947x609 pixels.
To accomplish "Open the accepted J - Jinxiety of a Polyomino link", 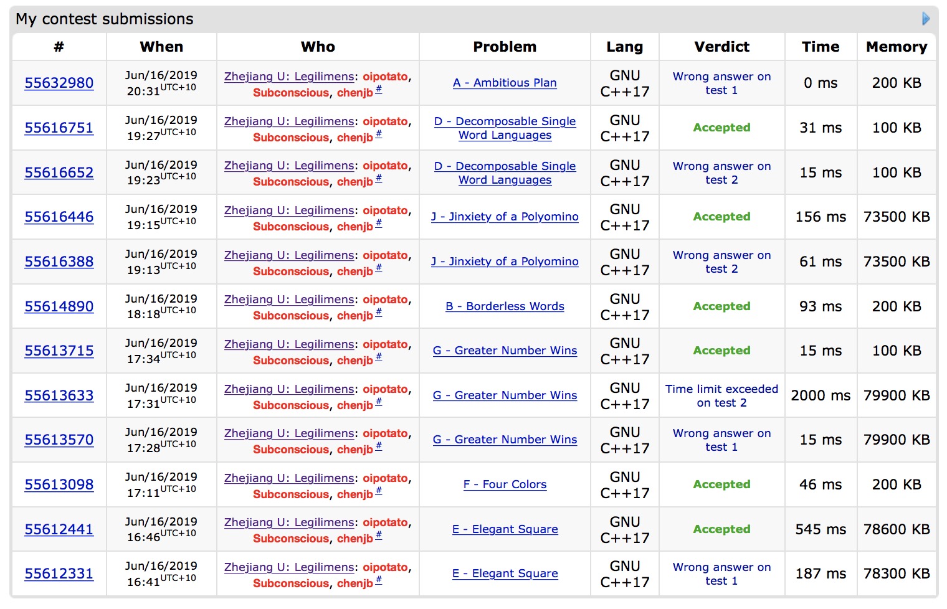I will tap(505, 217).
